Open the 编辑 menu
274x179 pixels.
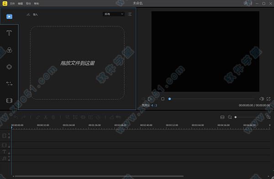click(20, 4)
